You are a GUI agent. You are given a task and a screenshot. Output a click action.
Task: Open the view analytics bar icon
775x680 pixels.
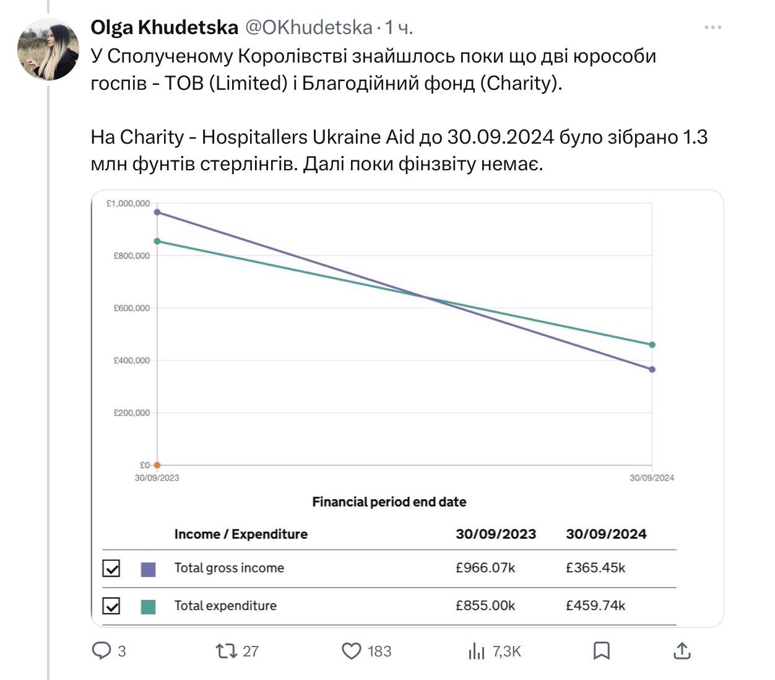coord(477,651)
